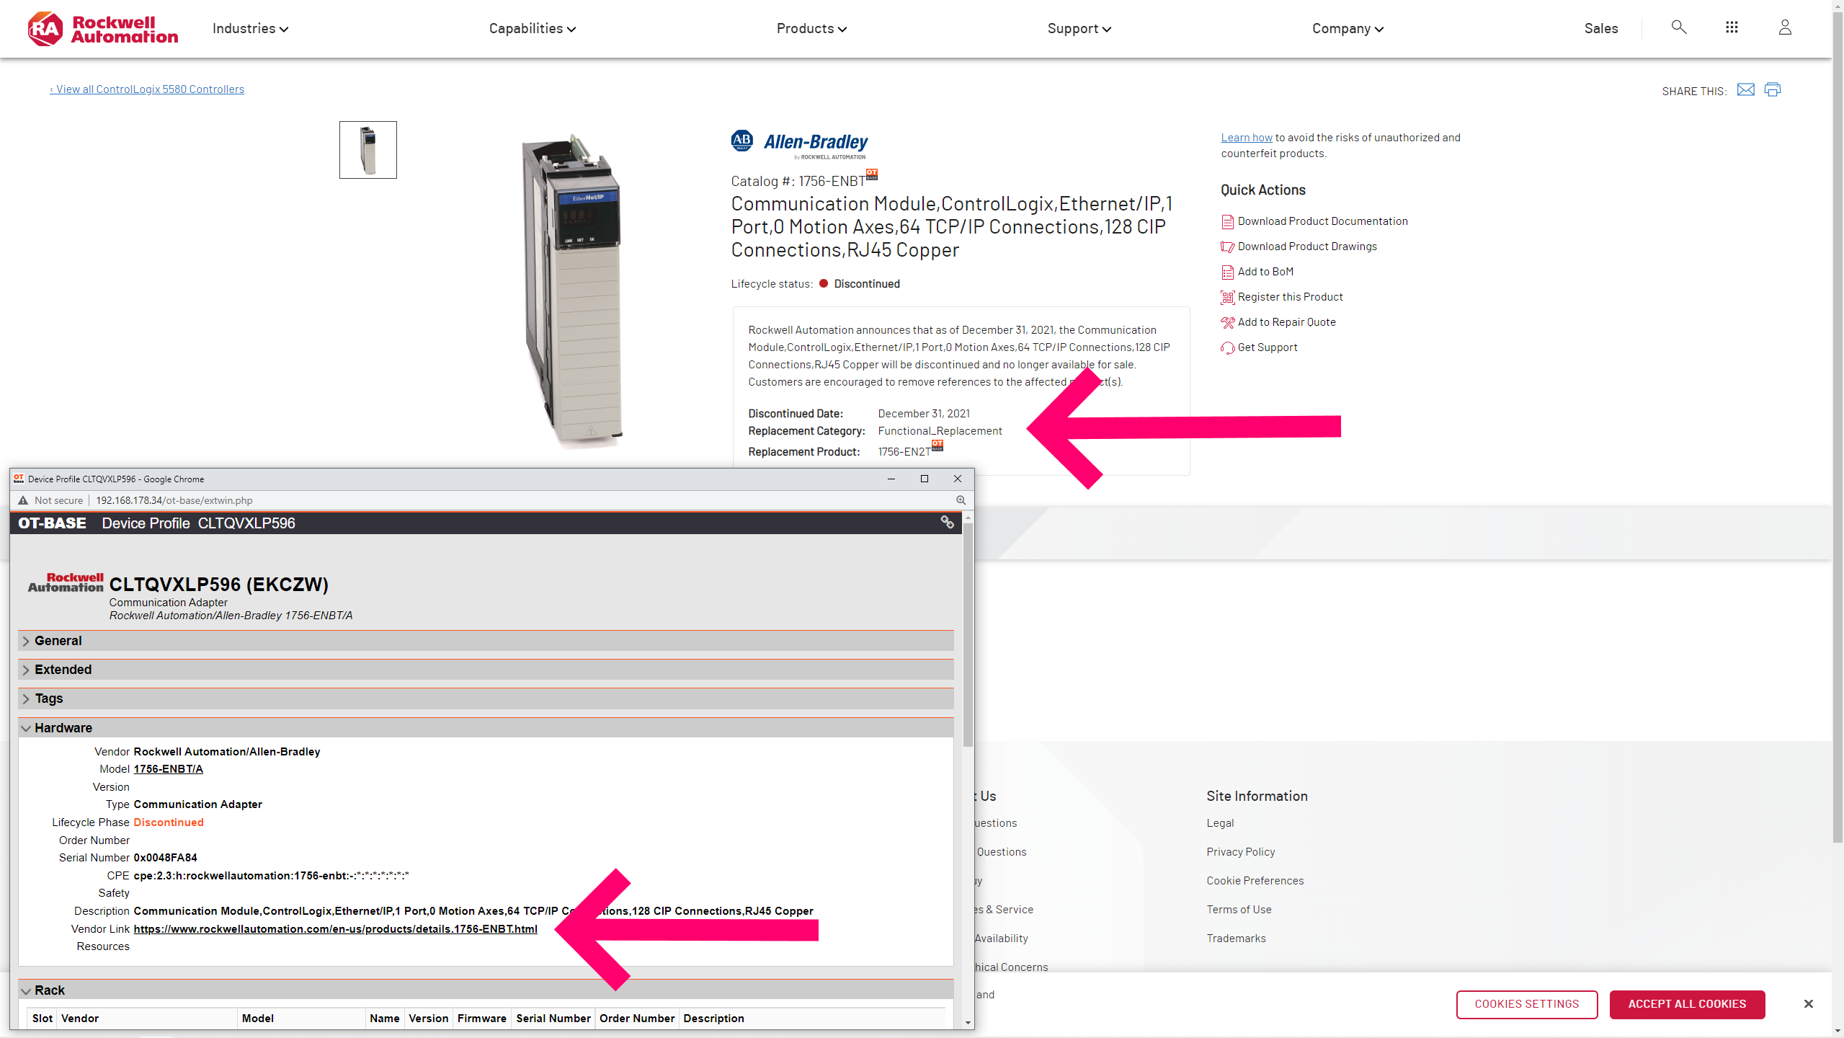This screenshot has width=1844, height=1038.
Task: Open Model link 1756-ENBT/A in Hardware
Action: (168, 769)
